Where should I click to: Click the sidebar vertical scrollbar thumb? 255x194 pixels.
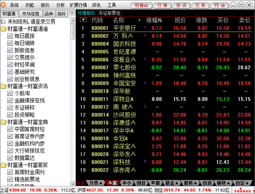73,32
